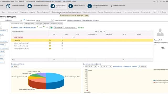Open the Управление персоналом section
168x94 pixels.
tap(37, 6)
